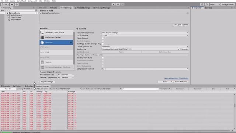Select the PS5 platform
The image size is (236, 133).
pos(56,57)
